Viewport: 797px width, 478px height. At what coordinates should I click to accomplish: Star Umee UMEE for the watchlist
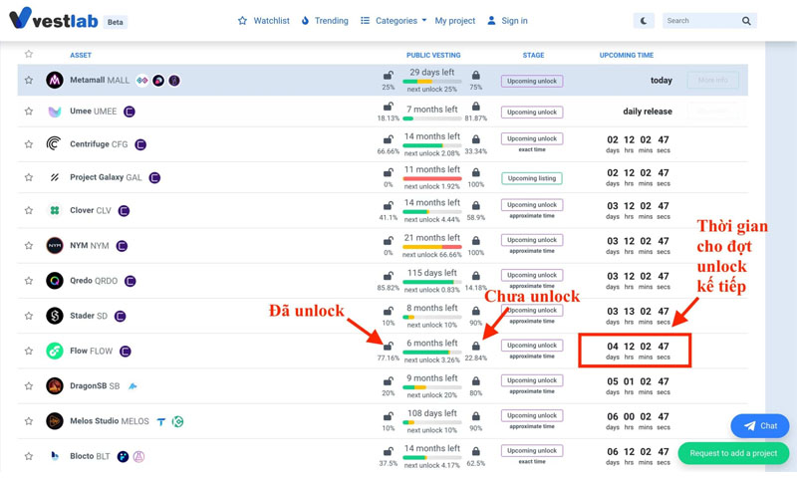(x=29, y=112)
